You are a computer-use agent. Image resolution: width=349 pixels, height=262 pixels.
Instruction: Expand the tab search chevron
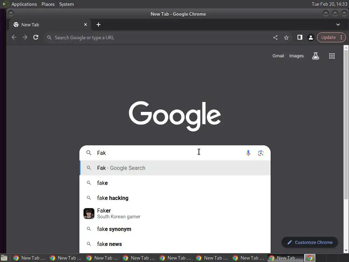pos(338,25)
